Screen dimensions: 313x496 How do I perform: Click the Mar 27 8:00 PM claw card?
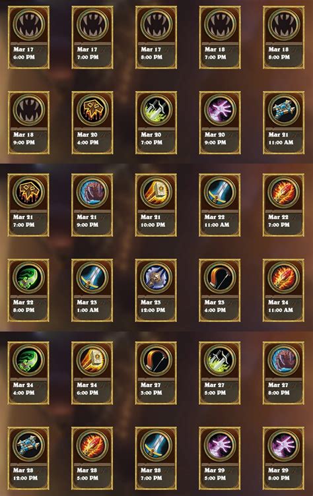click(x=283, y=373)
